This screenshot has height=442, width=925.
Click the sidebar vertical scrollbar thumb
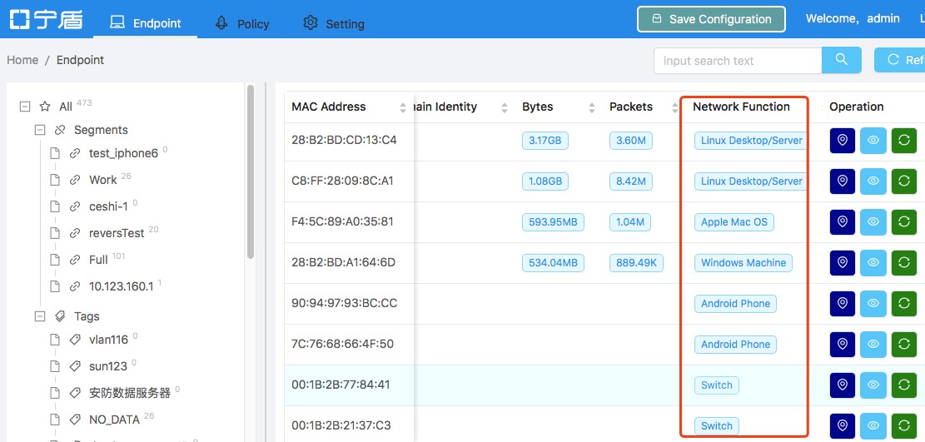tap(251, 171)
